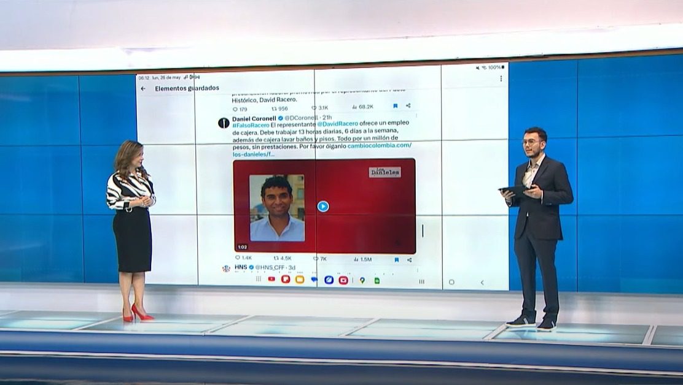Open the green Sheets app in the taskbar
Image resolution: width=683 pixels, height=385 pixels.
pyautogui.click(x=377, y=281)
